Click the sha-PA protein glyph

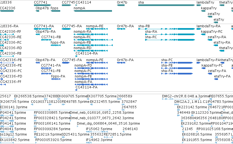pos(177,74)
